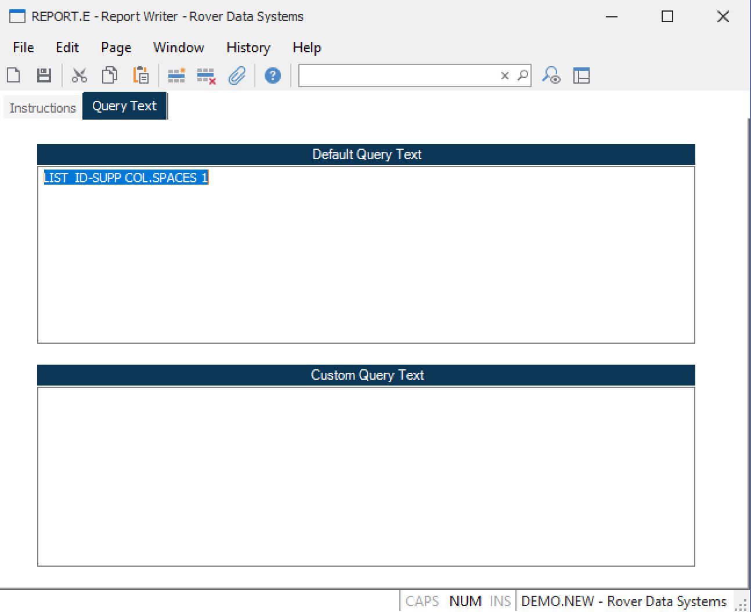The width and height of the screenshot is (751, 612).
Task: Click the magnifier search icon in search box
Action: (523, 75)
